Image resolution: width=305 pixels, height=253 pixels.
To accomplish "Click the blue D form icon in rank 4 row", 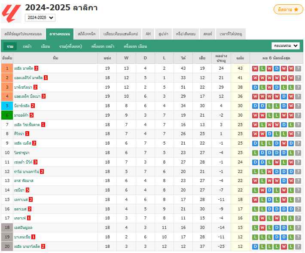I will click(284, 96).
